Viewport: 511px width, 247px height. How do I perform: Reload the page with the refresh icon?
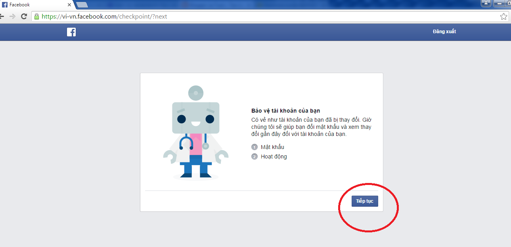point(24,17)
